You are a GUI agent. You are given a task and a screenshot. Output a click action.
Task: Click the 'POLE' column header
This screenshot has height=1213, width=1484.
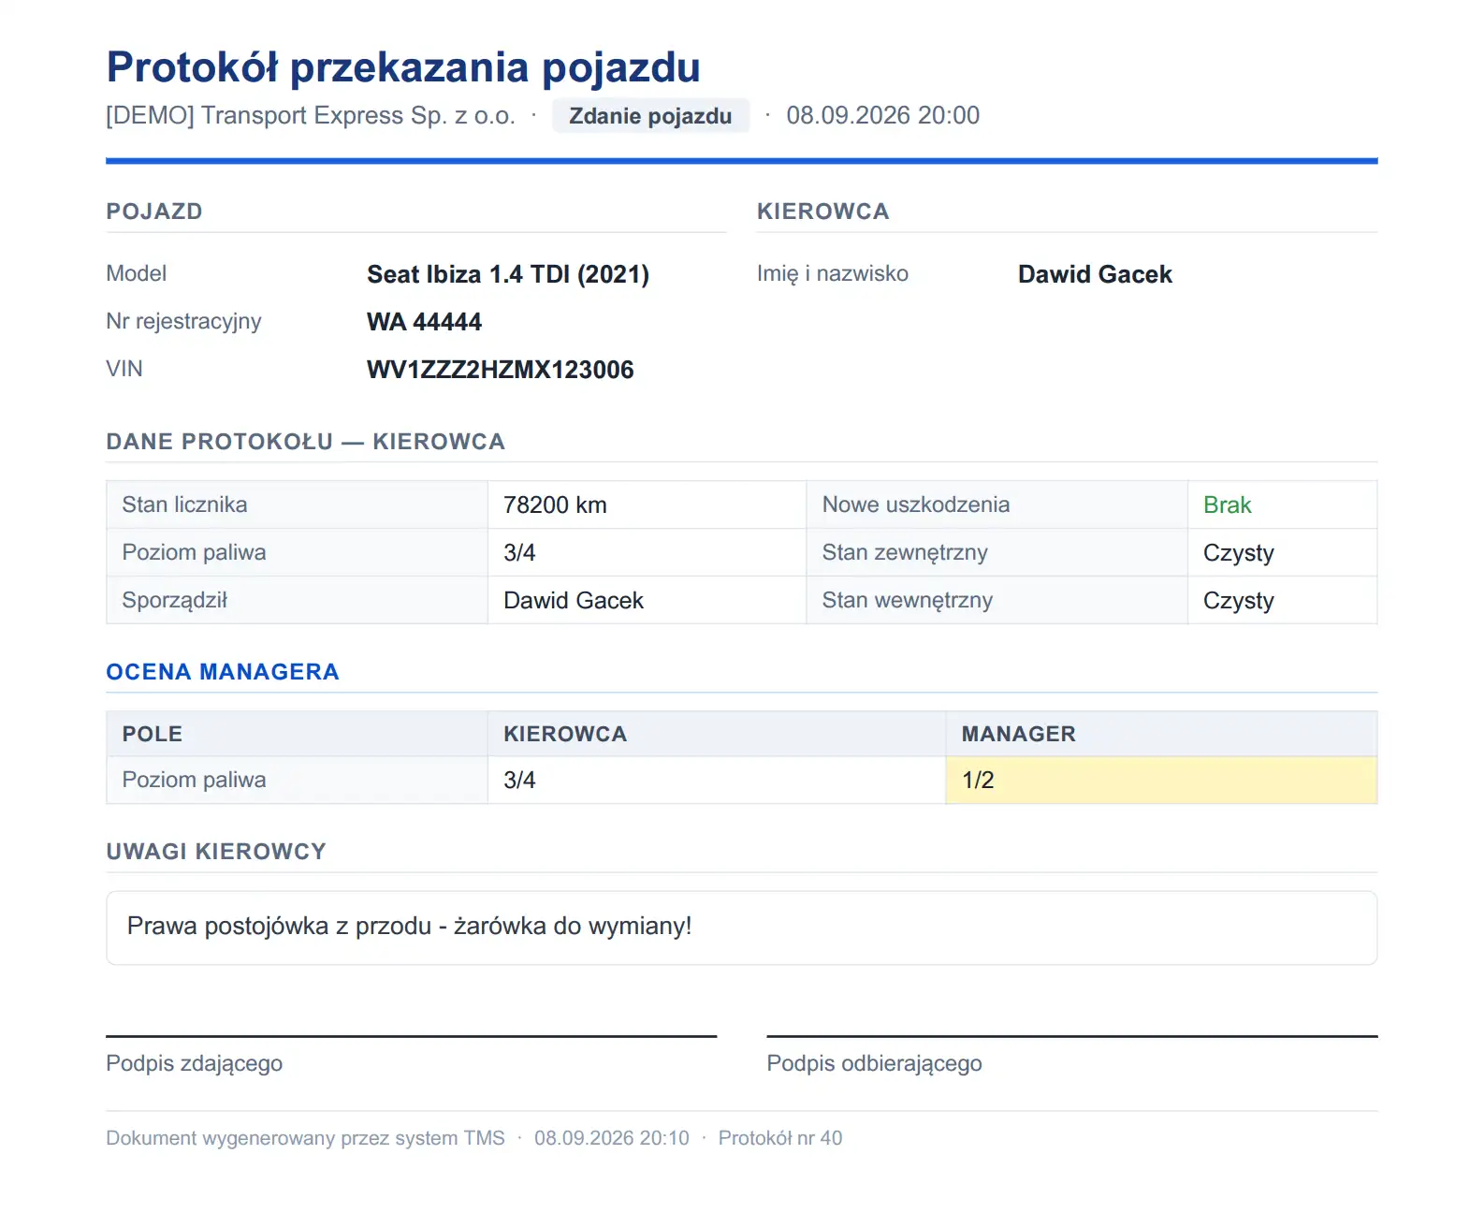298,734
